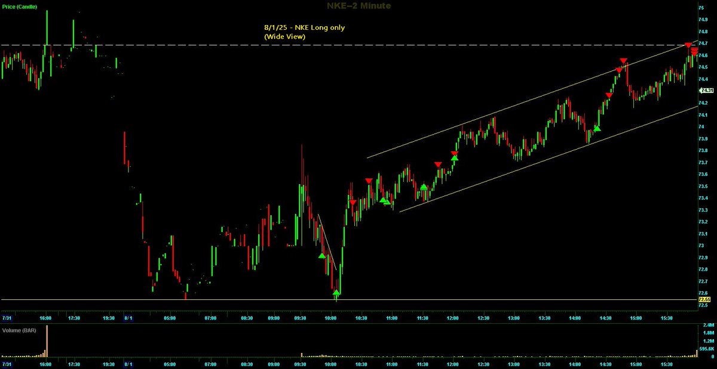Image resolution: width=717 pixels, height=369 pixels.
Task: Click the 14:00 label under the volume panel
Action: (574, 364)
